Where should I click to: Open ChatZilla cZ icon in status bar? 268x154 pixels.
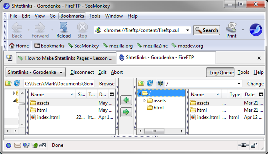(42, 145)
